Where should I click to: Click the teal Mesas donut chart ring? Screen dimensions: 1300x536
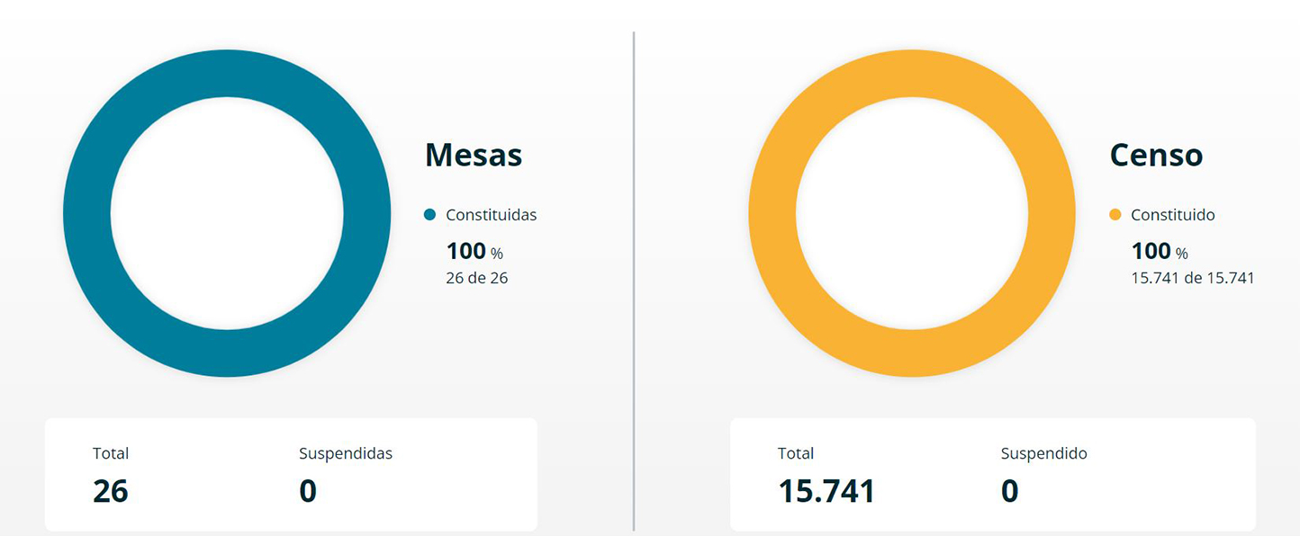click(x=87, y=213)
